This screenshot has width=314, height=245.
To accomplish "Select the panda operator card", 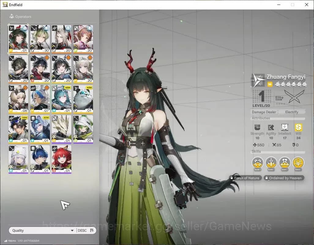I will [x=83, y=99].
